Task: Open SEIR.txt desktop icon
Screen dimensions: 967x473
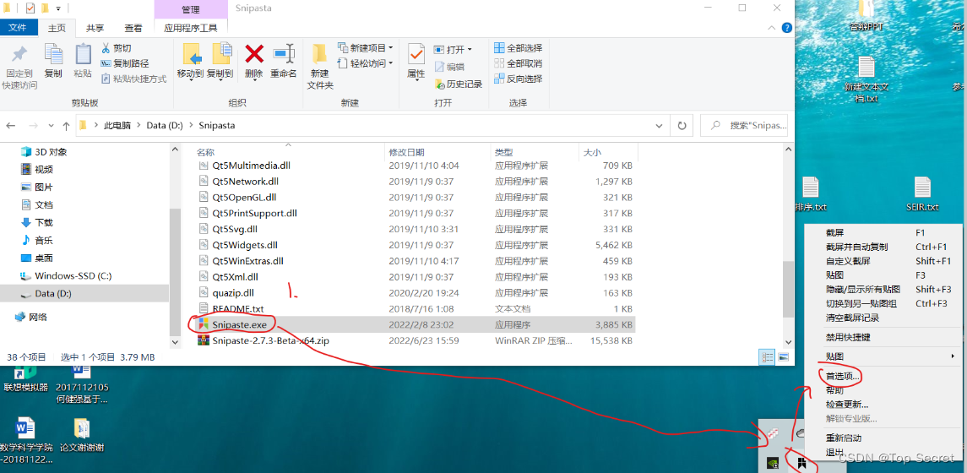Action: tap(922, 194)
